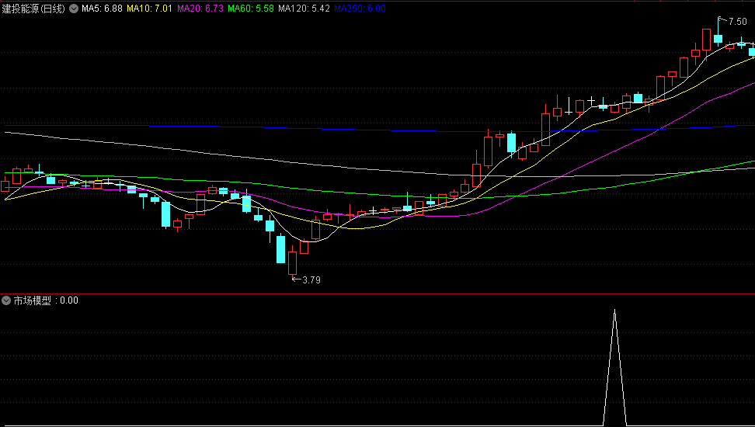Select the MA5: 6.88 label
The height and width of the screenshot is (427, 755).
(102, 9)
